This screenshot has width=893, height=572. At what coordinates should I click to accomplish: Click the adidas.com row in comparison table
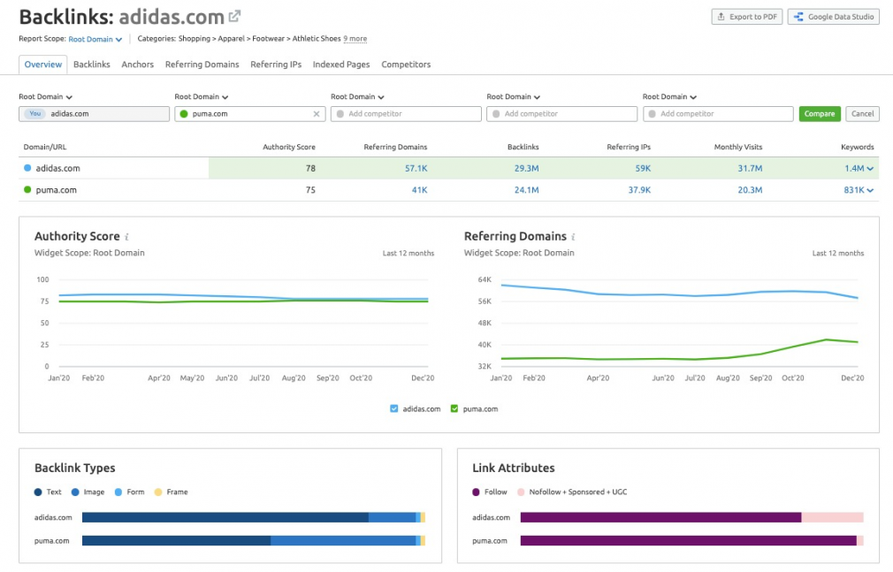(449, 169)
